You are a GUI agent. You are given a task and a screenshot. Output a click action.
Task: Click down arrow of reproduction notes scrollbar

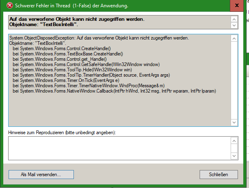pos(234,156)
